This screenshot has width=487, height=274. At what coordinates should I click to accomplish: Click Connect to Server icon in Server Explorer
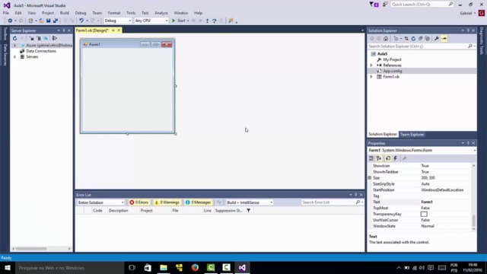coord(39,38)
